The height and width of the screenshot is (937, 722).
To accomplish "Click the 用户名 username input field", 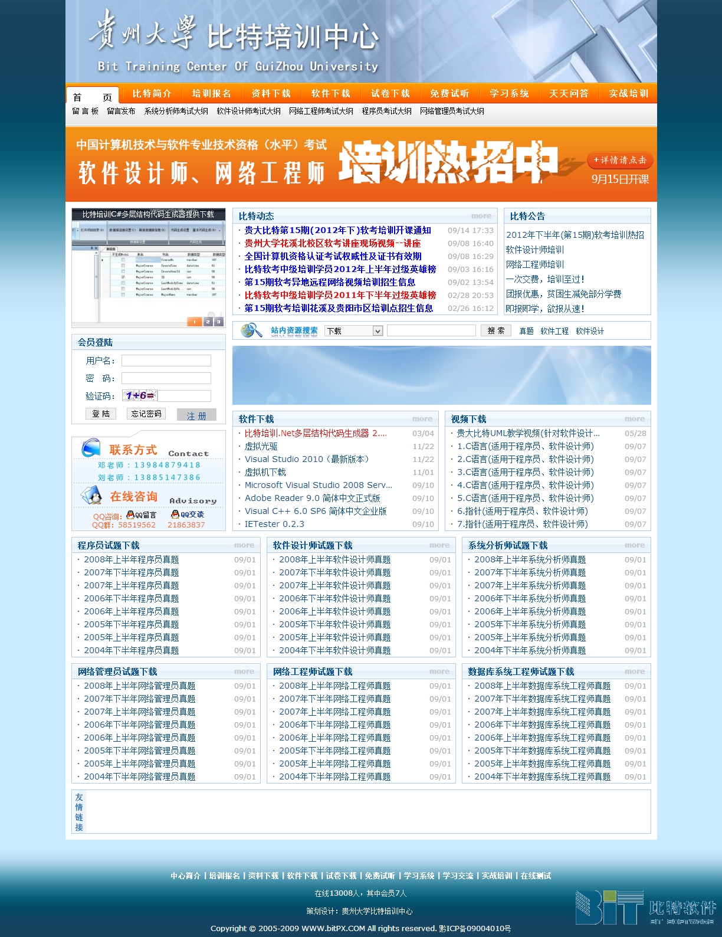I will point(166,361).
